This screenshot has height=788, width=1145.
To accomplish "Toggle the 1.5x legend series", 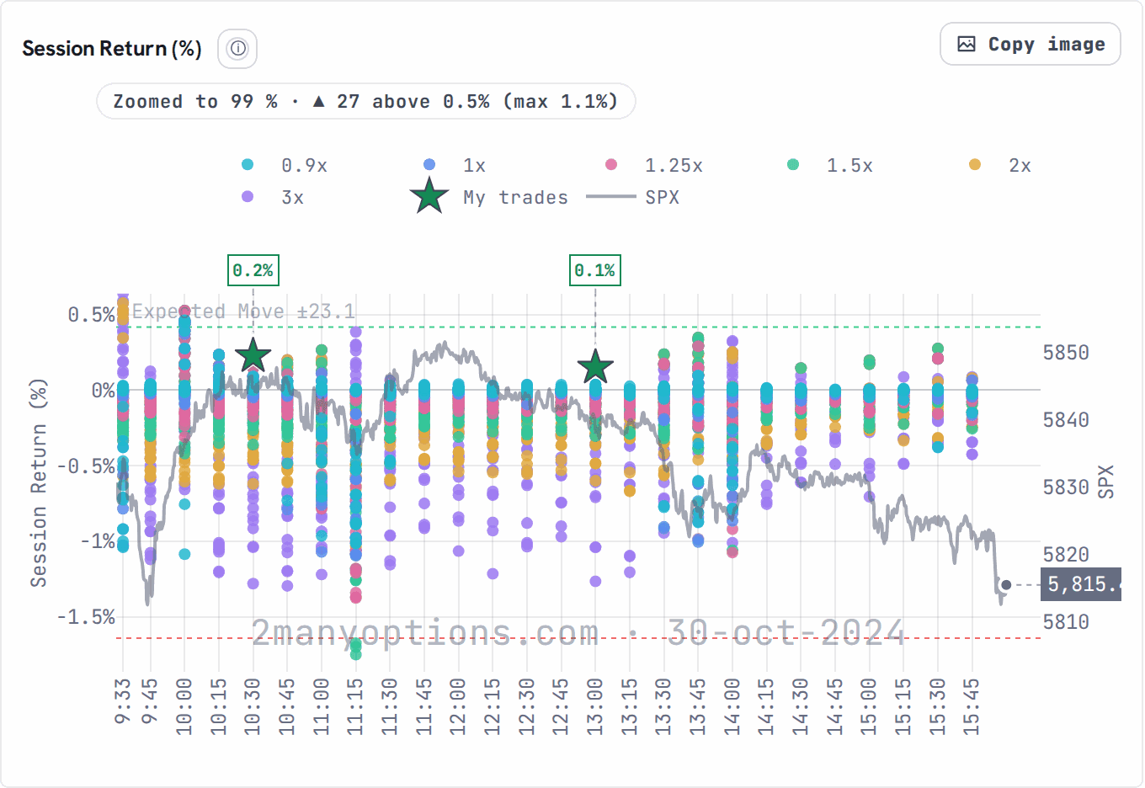I will pos(830,165).
